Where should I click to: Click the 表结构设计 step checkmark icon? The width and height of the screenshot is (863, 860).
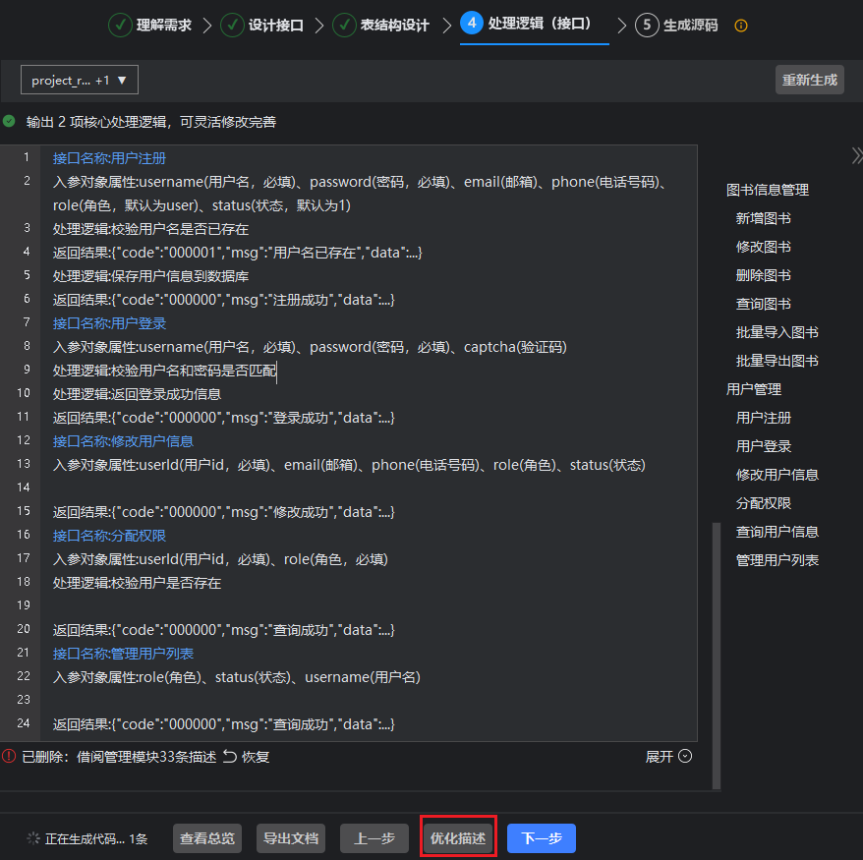click(x=344, y=26)
